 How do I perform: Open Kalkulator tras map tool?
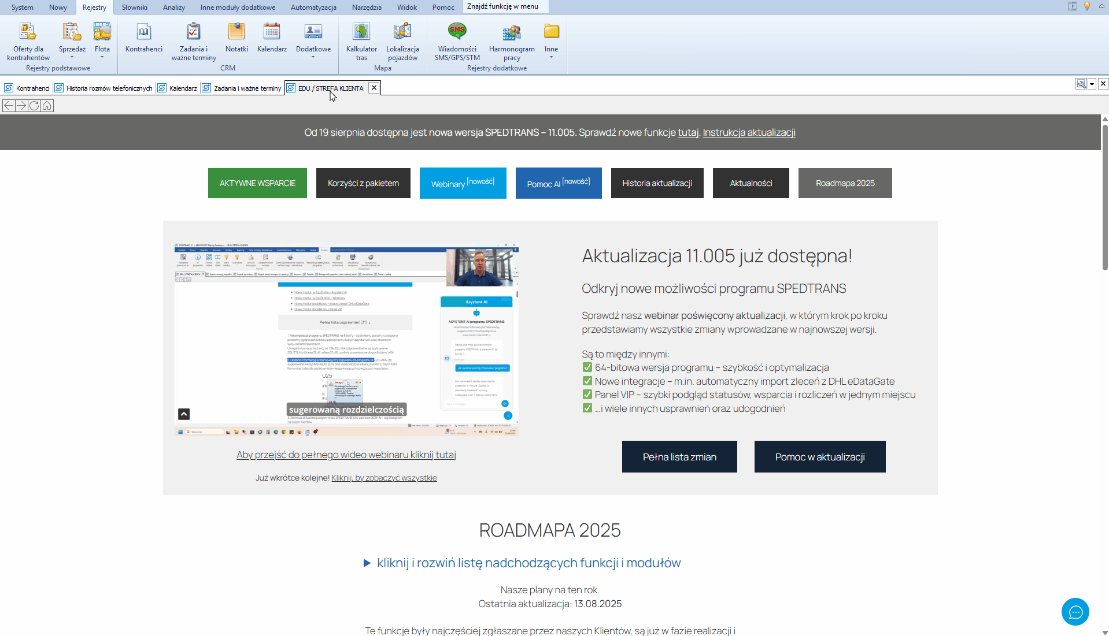click(x=361, y=40)
